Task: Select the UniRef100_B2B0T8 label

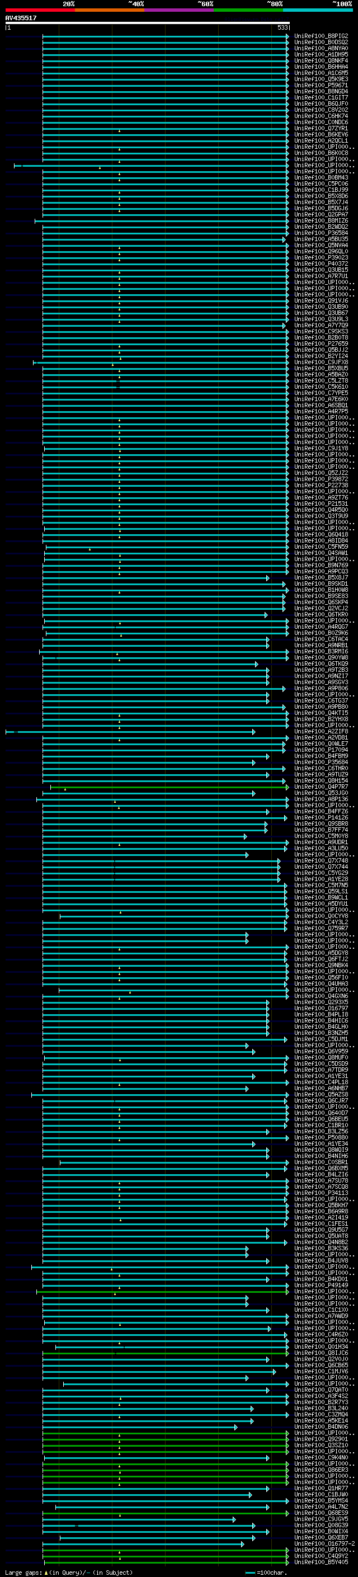Action: click(321, 337)
